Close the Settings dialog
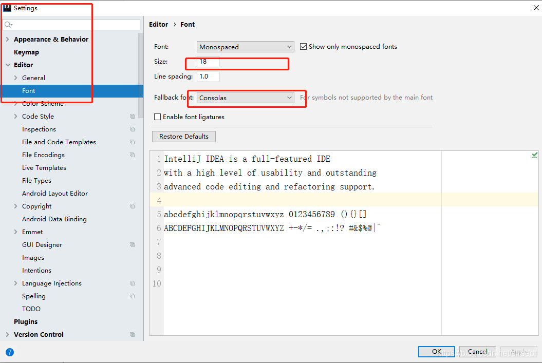 coord(536,8)
